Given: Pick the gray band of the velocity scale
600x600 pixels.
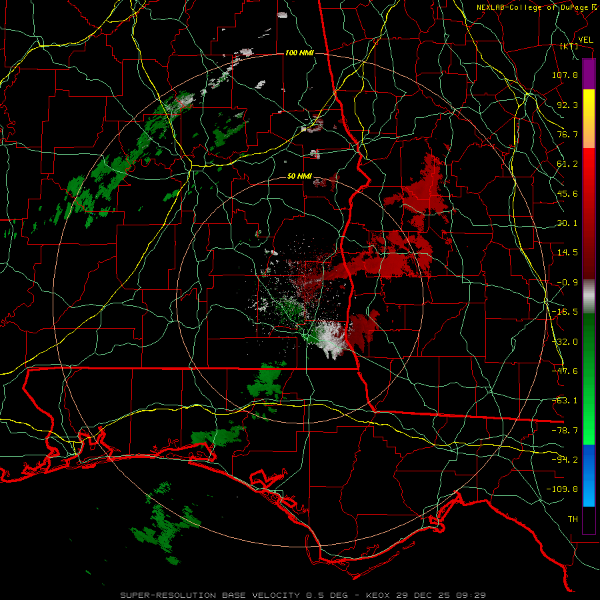Looking at the screenshot, I should pyautogui.click(x=589, y=297).
